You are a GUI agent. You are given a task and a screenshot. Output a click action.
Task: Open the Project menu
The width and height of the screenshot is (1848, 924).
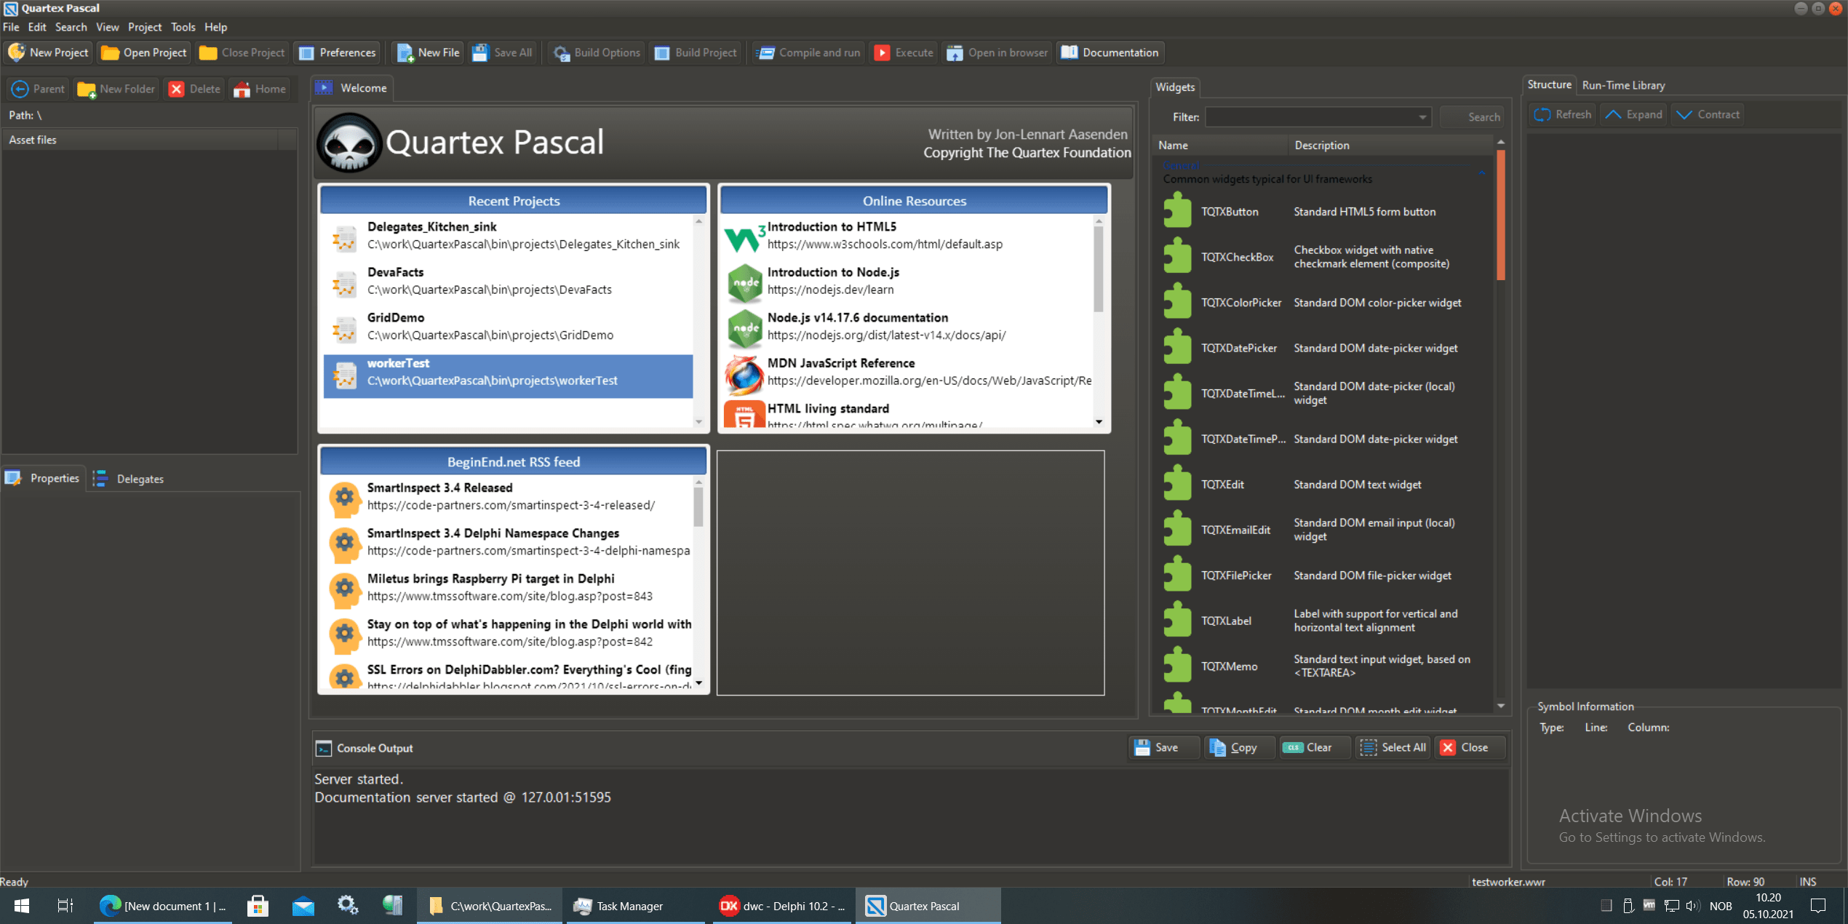pyautogui.click(x=144, y=27)
